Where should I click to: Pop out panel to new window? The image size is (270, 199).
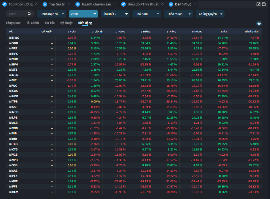pos(258,4)
